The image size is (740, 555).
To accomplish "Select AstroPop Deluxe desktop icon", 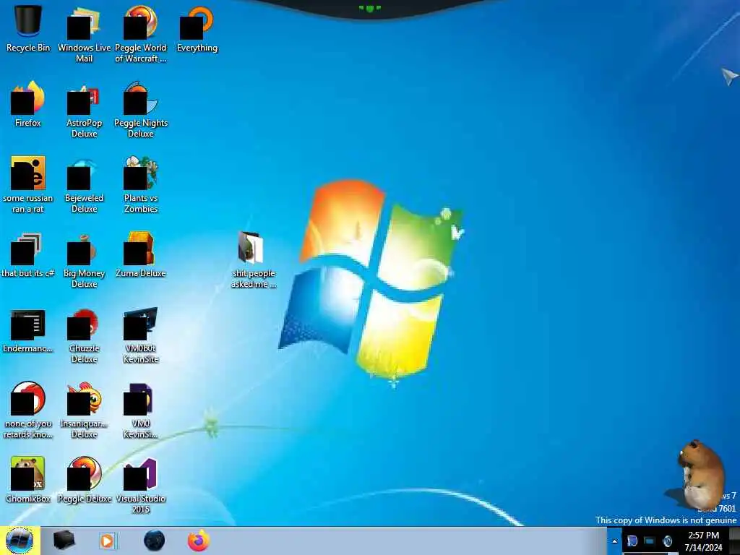I will click(84, 110).
